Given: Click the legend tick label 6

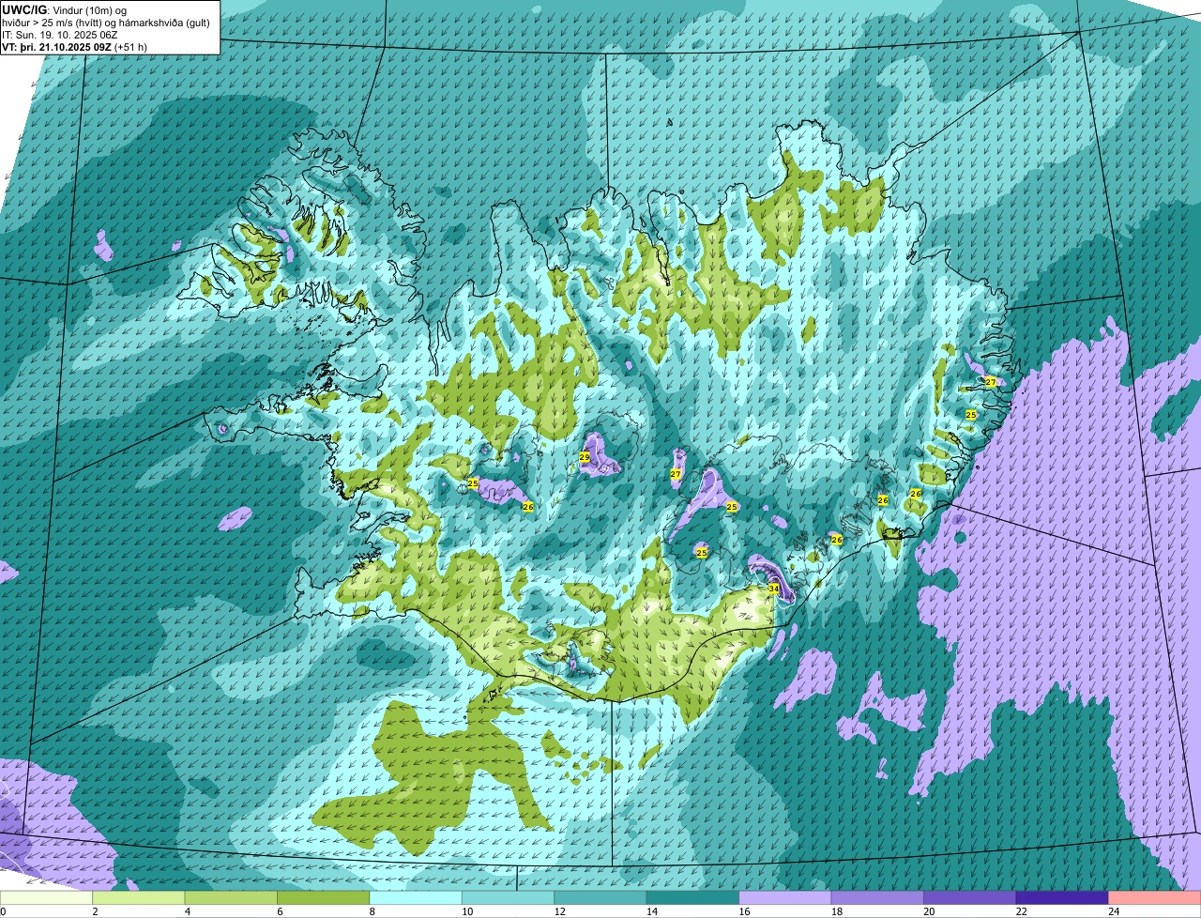Looking at the screenshot, I should 280,910.
